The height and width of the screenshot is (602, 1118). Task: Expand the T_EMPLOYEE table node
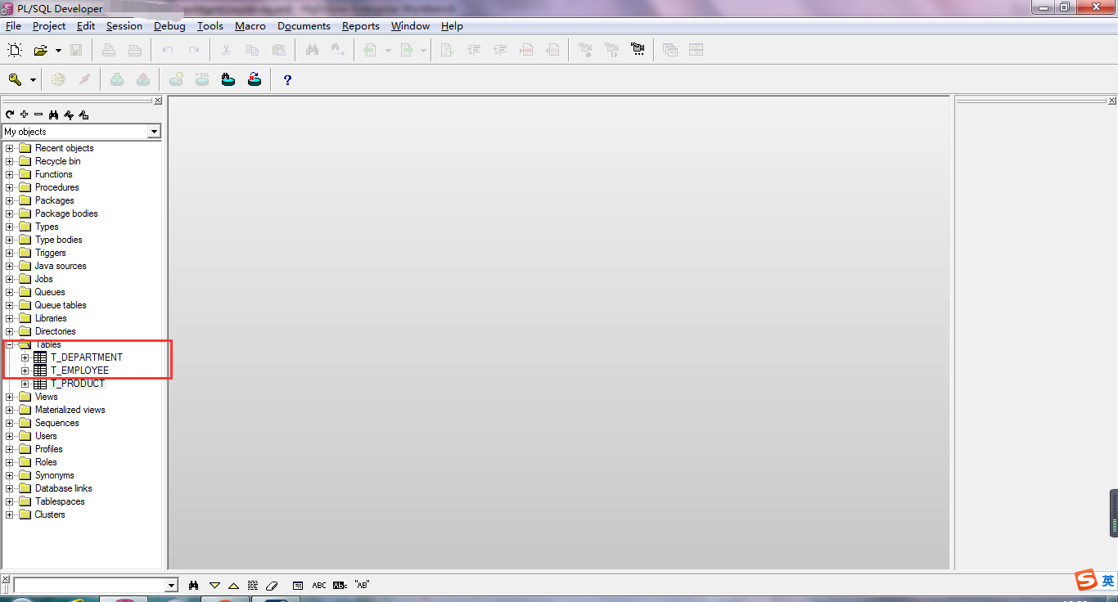tap(25, 371)
